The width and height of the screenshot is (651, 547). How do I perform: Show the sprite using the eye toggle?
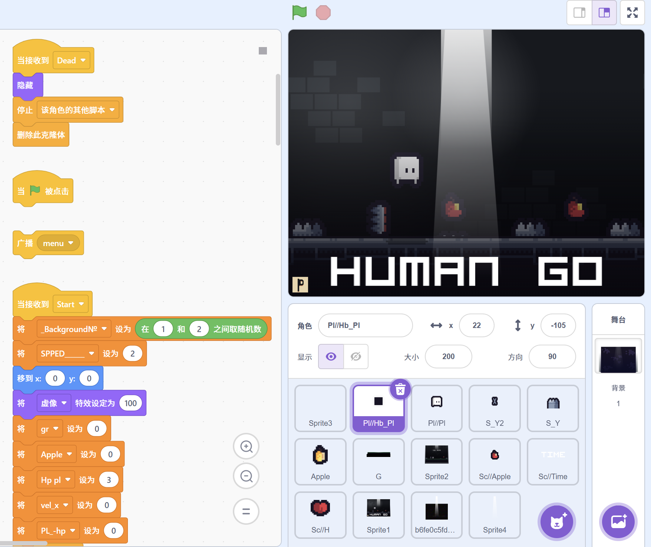pyautogui.click(x=331, y=357)
